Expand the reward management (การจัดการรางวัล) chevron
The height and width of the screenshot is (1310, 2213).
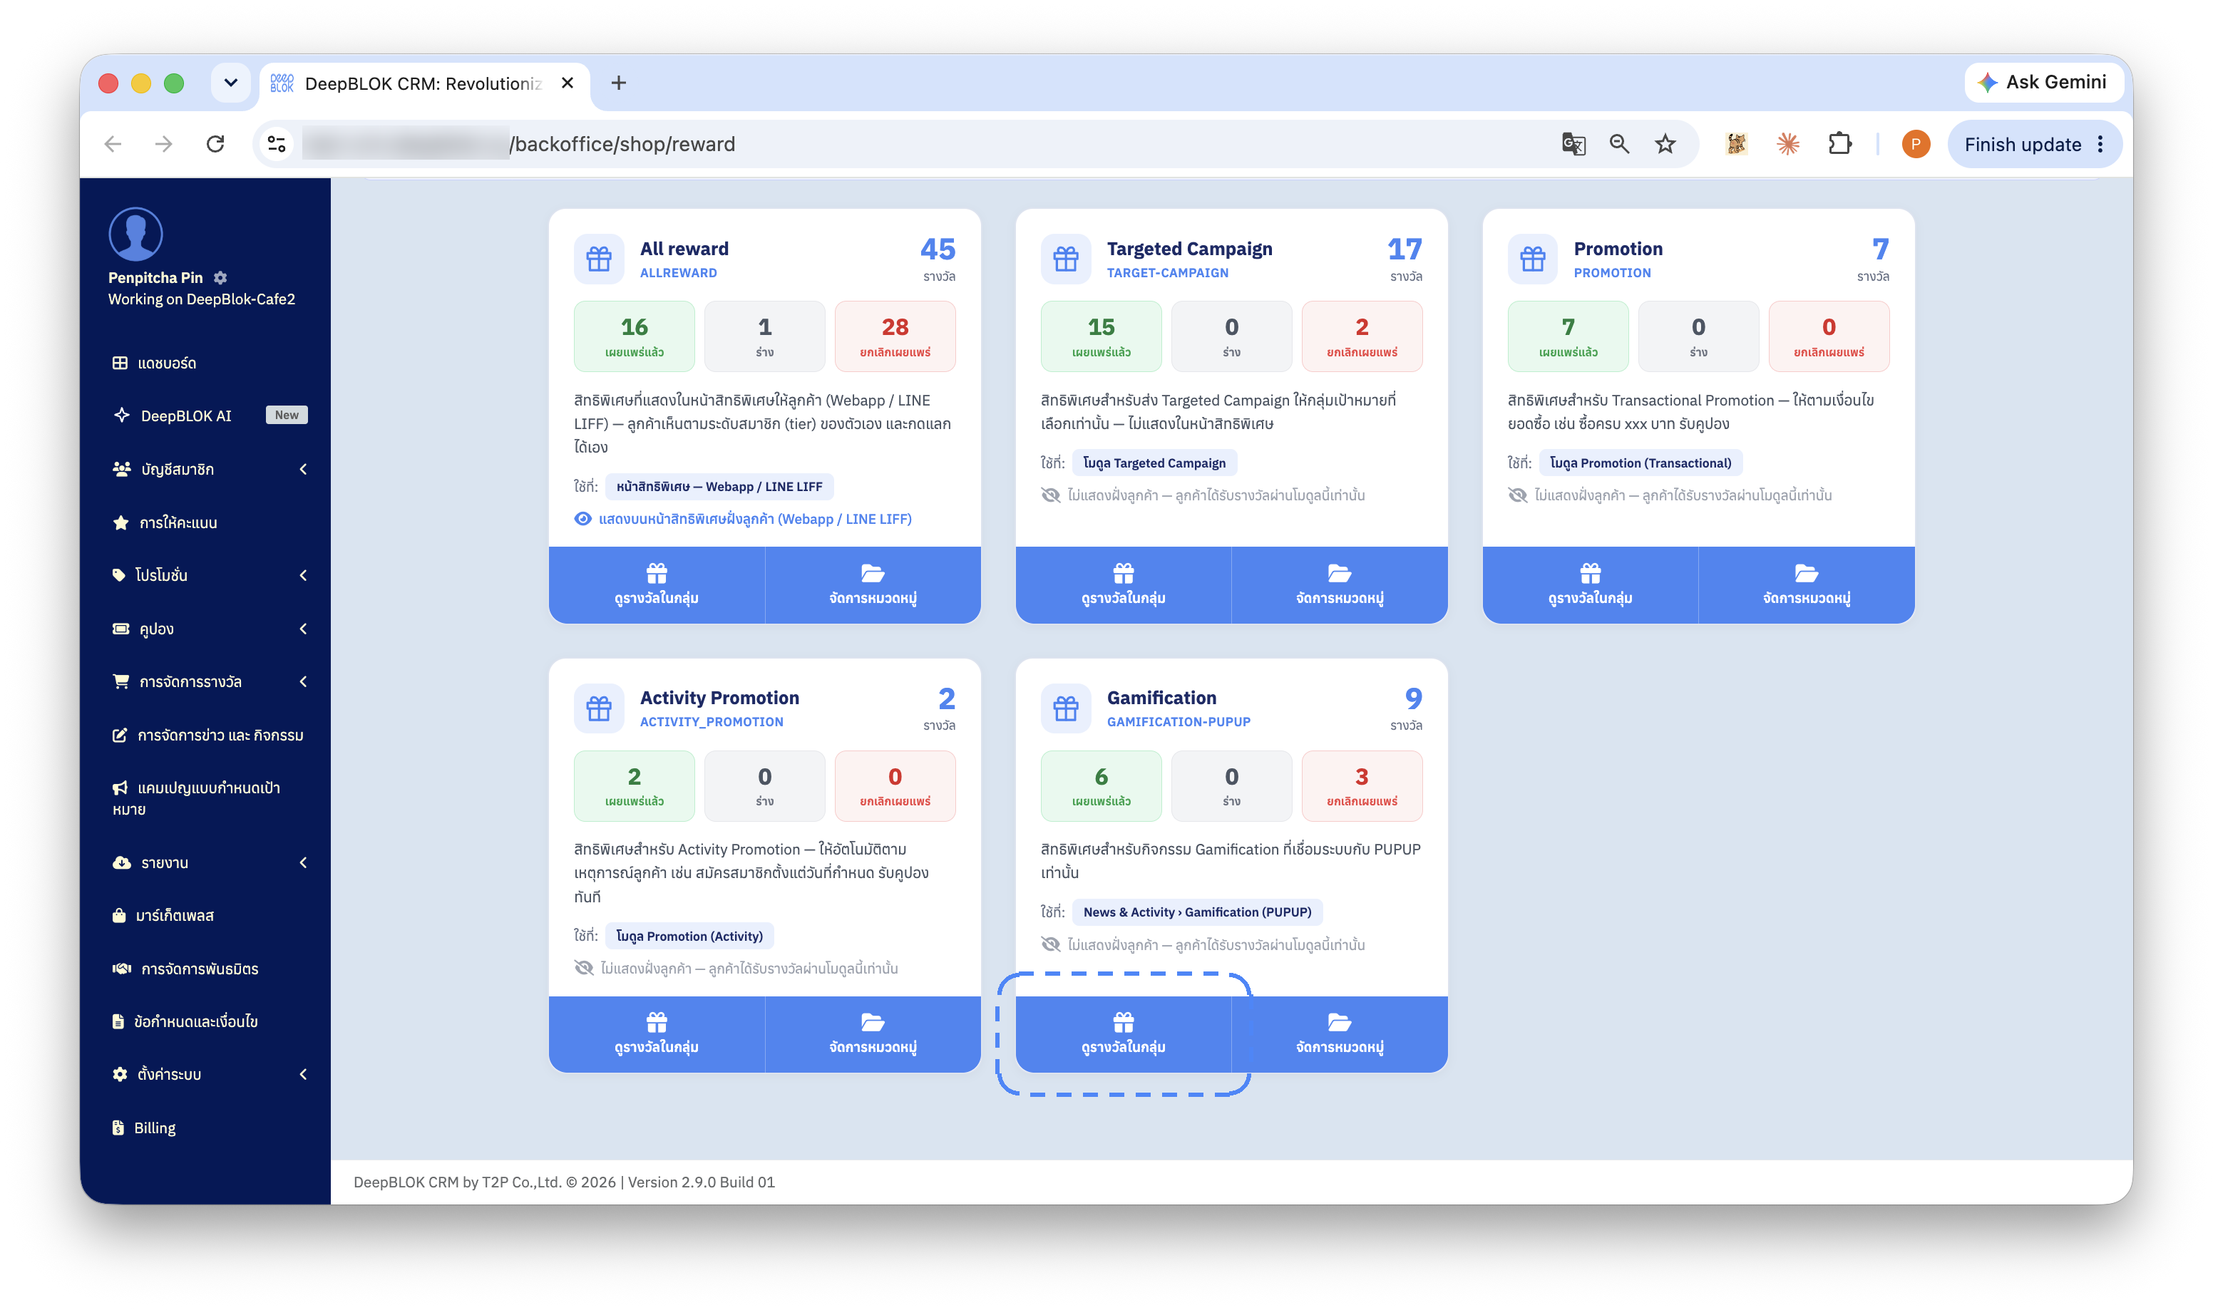coord(303,681)
